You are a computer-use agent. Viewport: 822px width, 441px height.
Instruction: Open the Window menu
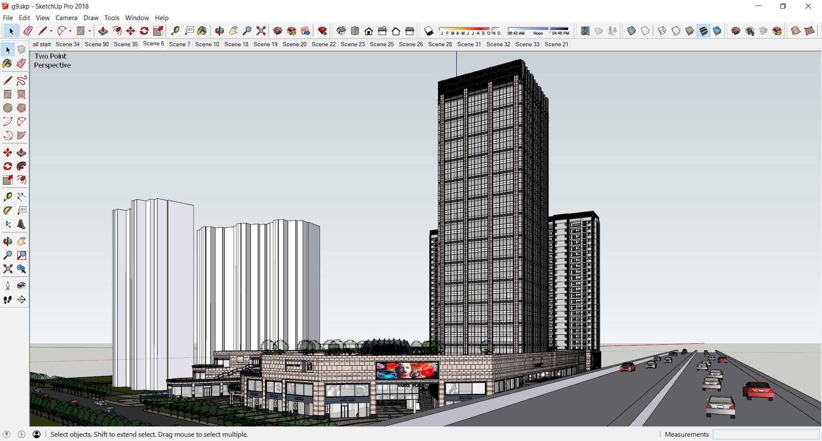137,18
